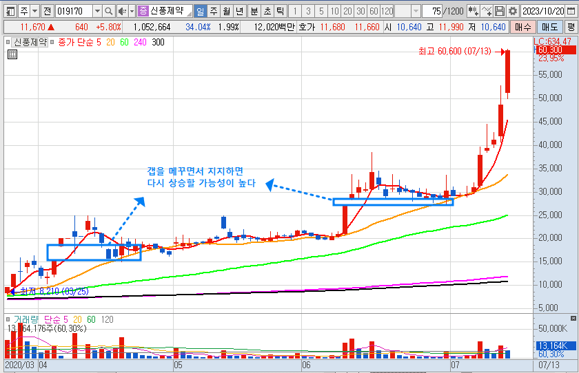Click the current price 11,670
This screenshot has height=373, width=579.
(x=32, y=27)
